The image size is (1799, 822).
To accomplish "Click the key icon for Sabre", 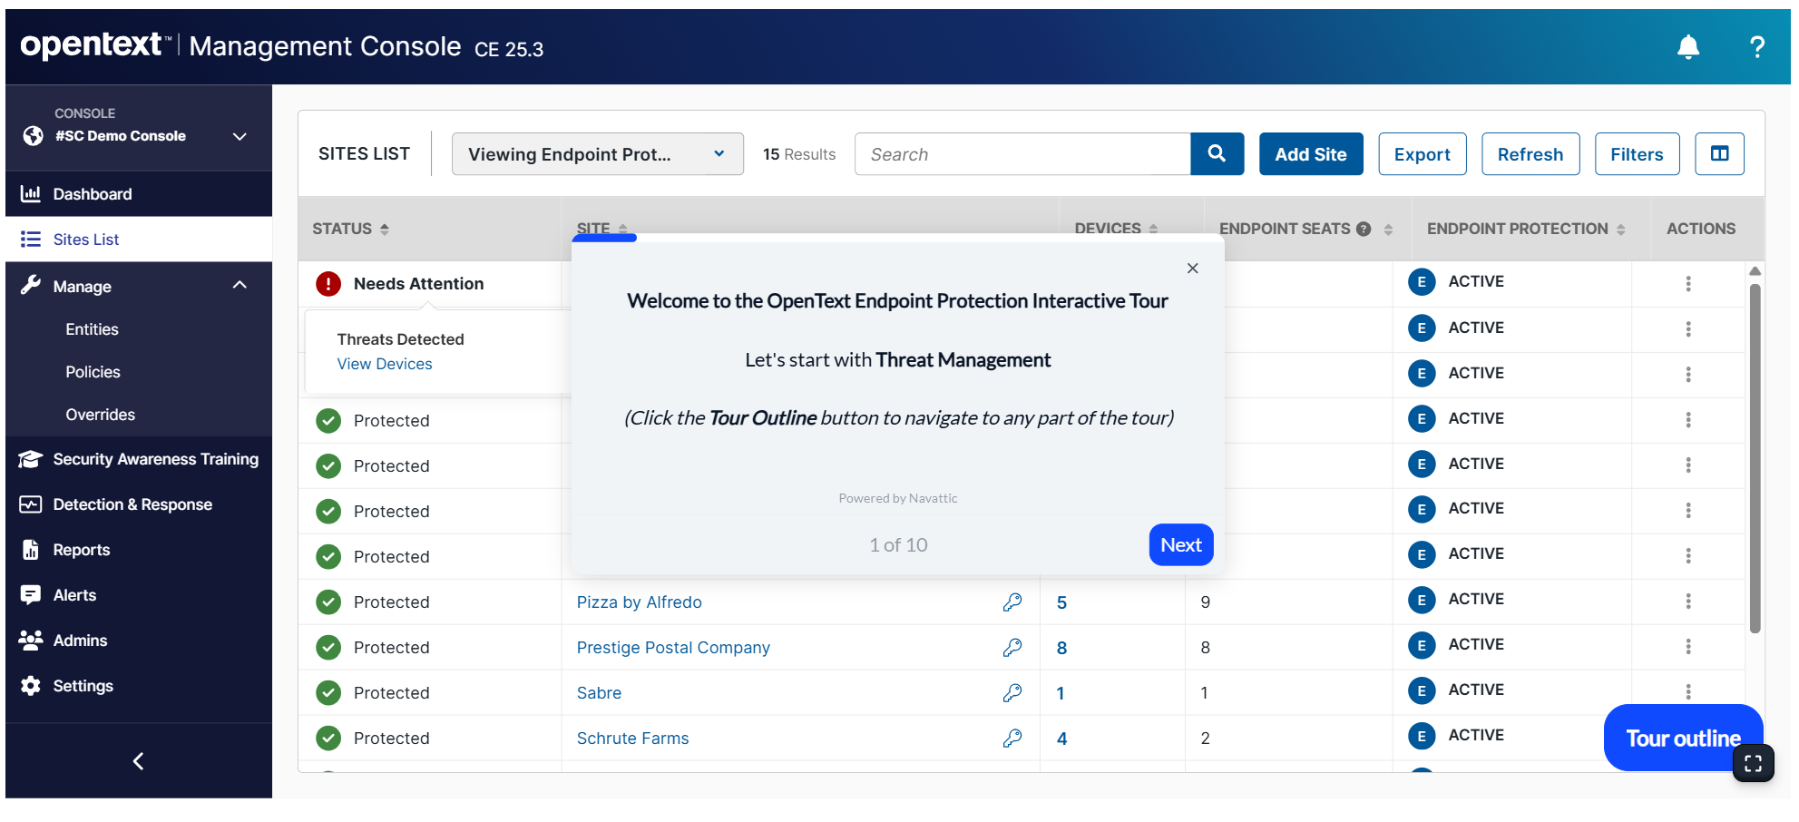I will point(1012,693).
